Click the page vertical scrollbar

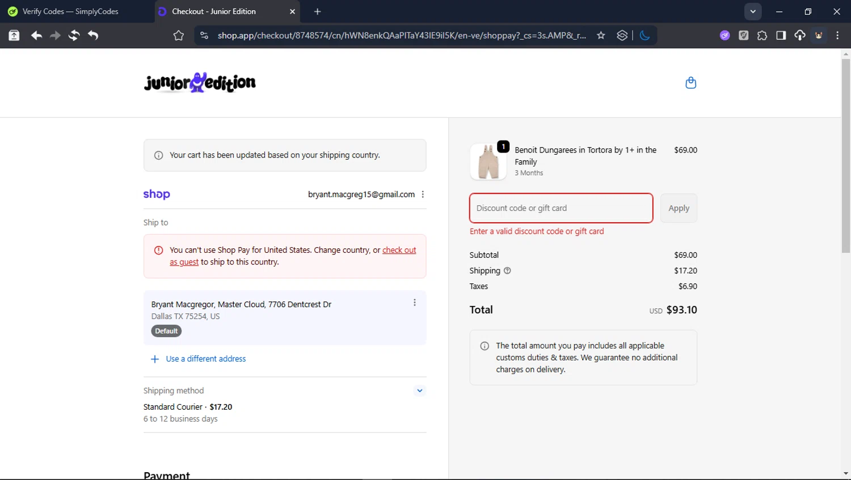tap(846, 156)
